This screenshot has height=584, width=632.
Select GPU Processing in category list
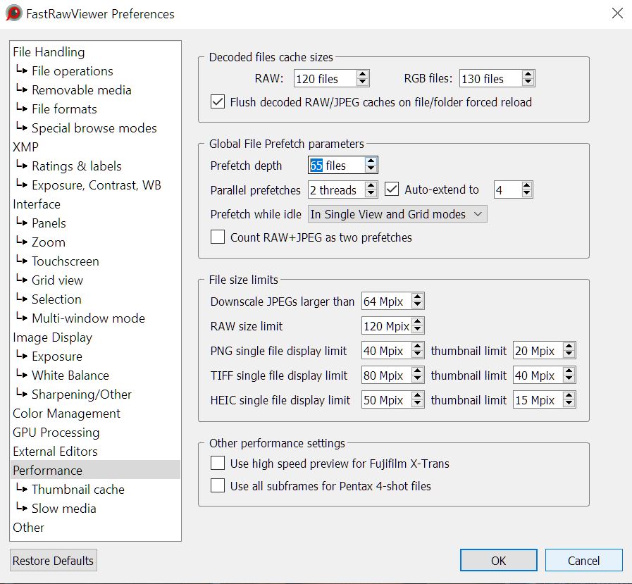tap(56, 433)
